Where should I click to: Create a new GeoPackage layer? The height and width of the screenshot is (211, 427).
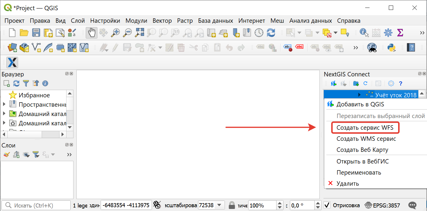[24, 47]
